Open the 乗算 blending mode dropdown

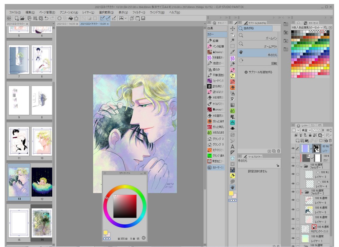click(306, 130)
